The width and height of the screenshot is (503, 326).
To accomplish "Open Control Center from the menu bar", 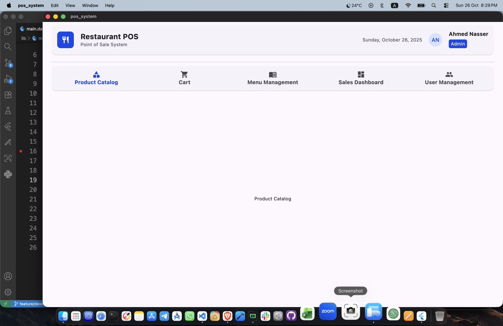I will (446, 5).
